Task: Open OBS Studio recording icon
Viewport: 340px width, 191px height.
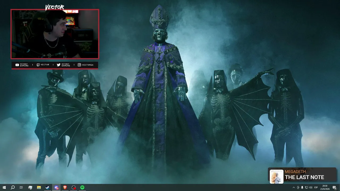Action: [74, 188]
